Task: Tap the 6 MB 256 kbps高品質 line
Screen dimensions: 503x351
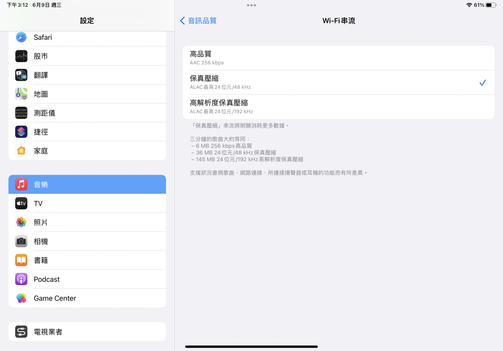Action: click(221, 146)
